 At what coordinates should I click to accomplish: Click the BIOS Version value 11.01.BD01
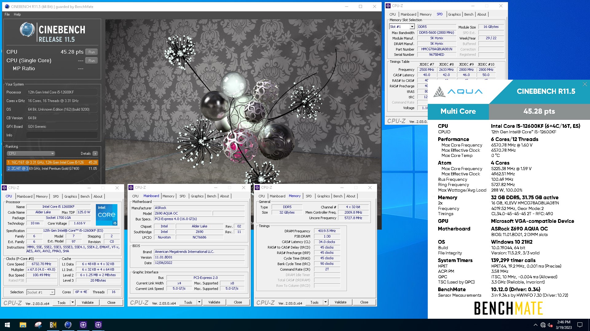point(199,257)
